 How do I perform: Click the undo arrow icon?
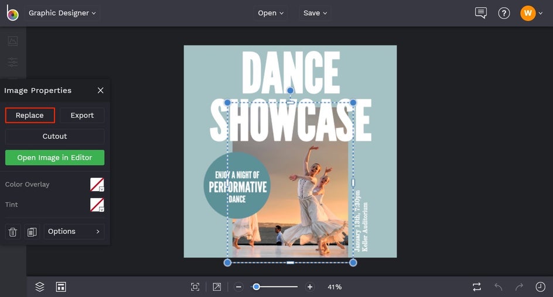pyautogui.click(x=499, y=286)
